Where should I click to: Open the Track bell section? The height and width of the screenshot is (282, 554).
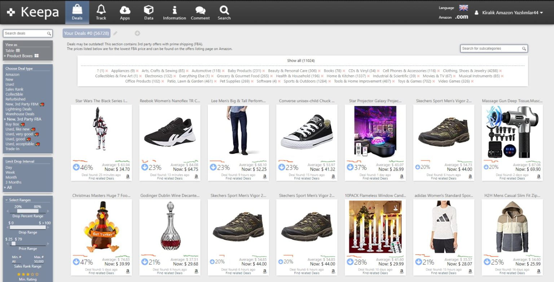click(x=101, y=13)
